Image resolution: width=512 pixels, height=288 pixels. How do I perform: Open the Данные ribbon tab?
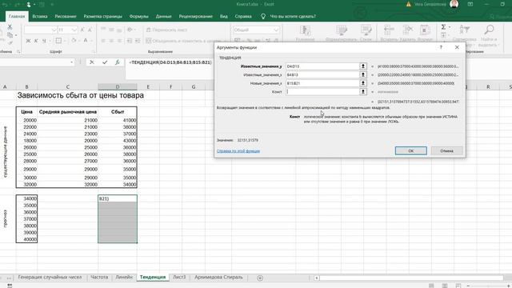[x=163, y=16]
